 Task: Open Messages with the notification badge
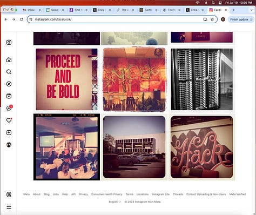9,108
